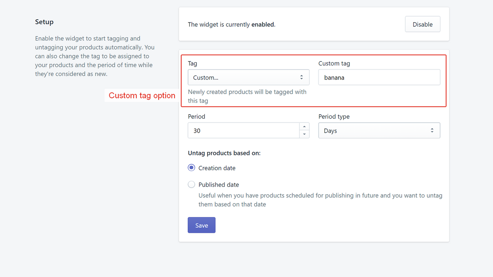Image resolution: width=493 pixels, height=277 pixels.
Task: Select the Creation date radio button
Action: 191,167
